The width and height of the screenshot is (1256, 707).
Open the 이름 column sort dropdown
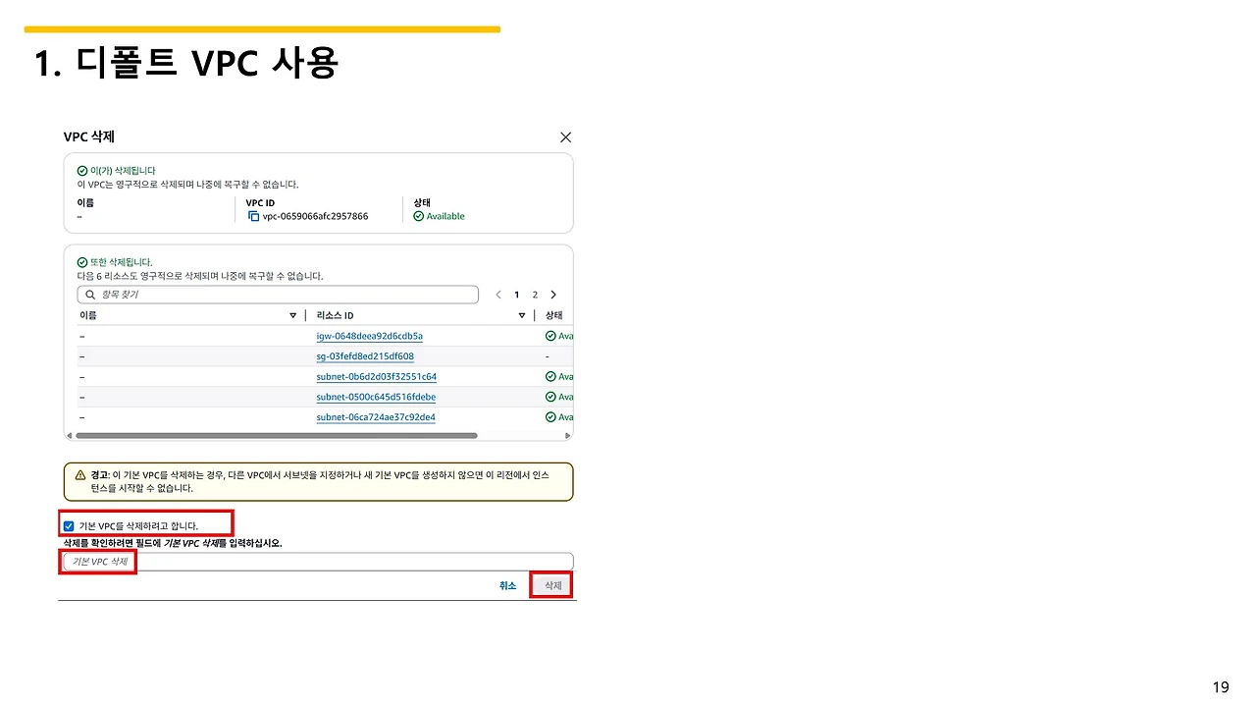pyautogui.click(x=292, y=315)
